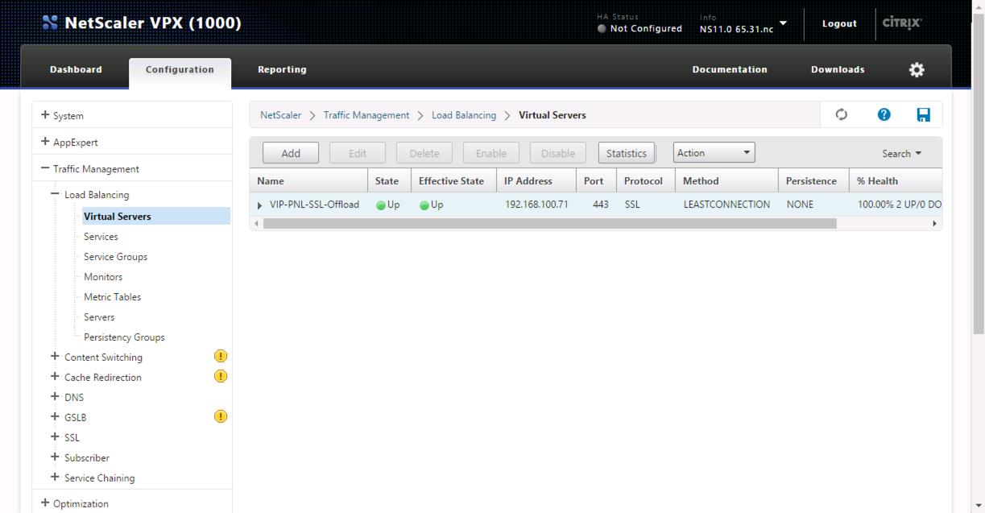Click the table's right scroll arrow
This screenshot has height=513, width=985.
click(935, 223)
